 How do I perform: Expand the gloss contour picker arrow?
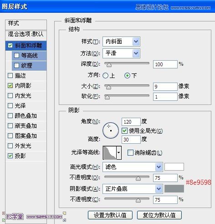(119, 153)
